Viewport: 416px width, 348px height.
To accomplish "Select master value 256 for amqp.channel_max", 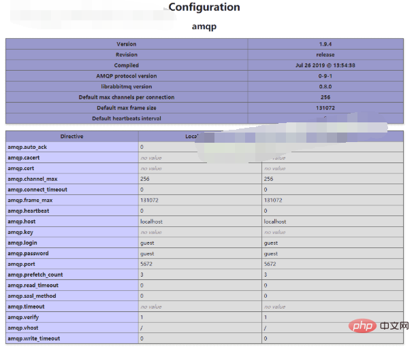I will click(x=268, y=179).
